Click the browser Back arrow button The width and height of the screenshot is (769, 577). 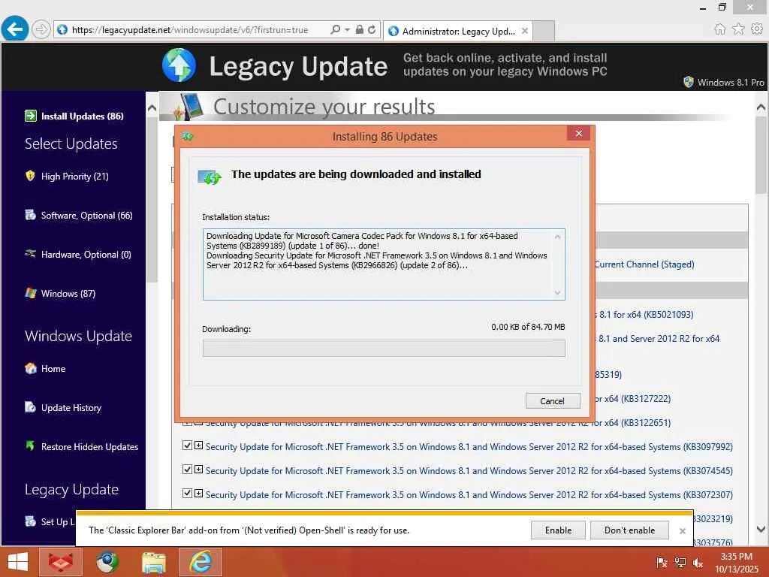click(x=15, y=29)
